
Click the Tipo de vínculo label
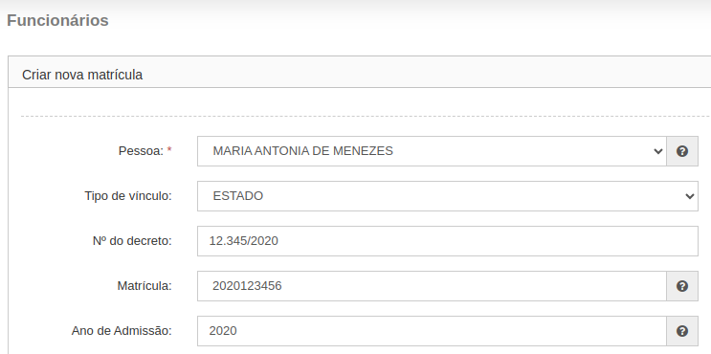(x=128, y=196)
